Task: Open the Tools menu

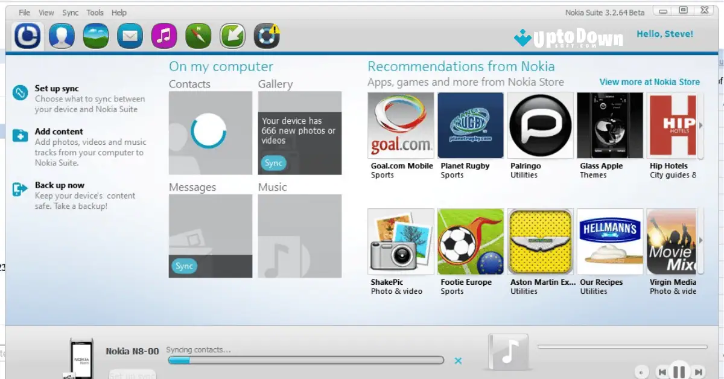Action: pos(95,12)
